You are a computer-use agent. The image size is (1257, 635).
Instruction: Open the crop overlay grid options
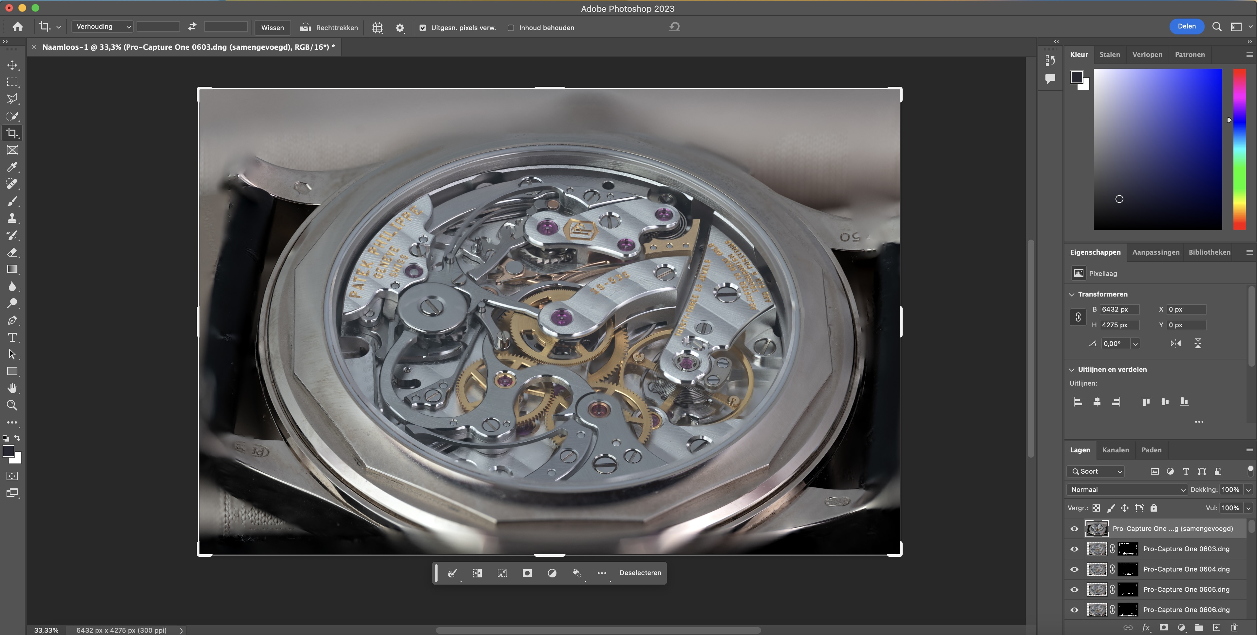378,28
